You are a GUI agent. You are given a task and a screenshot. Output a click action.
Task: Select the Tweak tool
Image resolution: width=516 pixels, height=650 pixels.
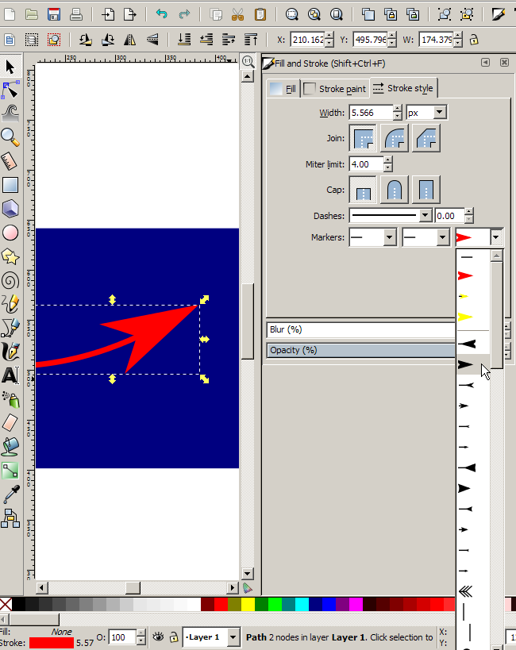click(10, 113)
